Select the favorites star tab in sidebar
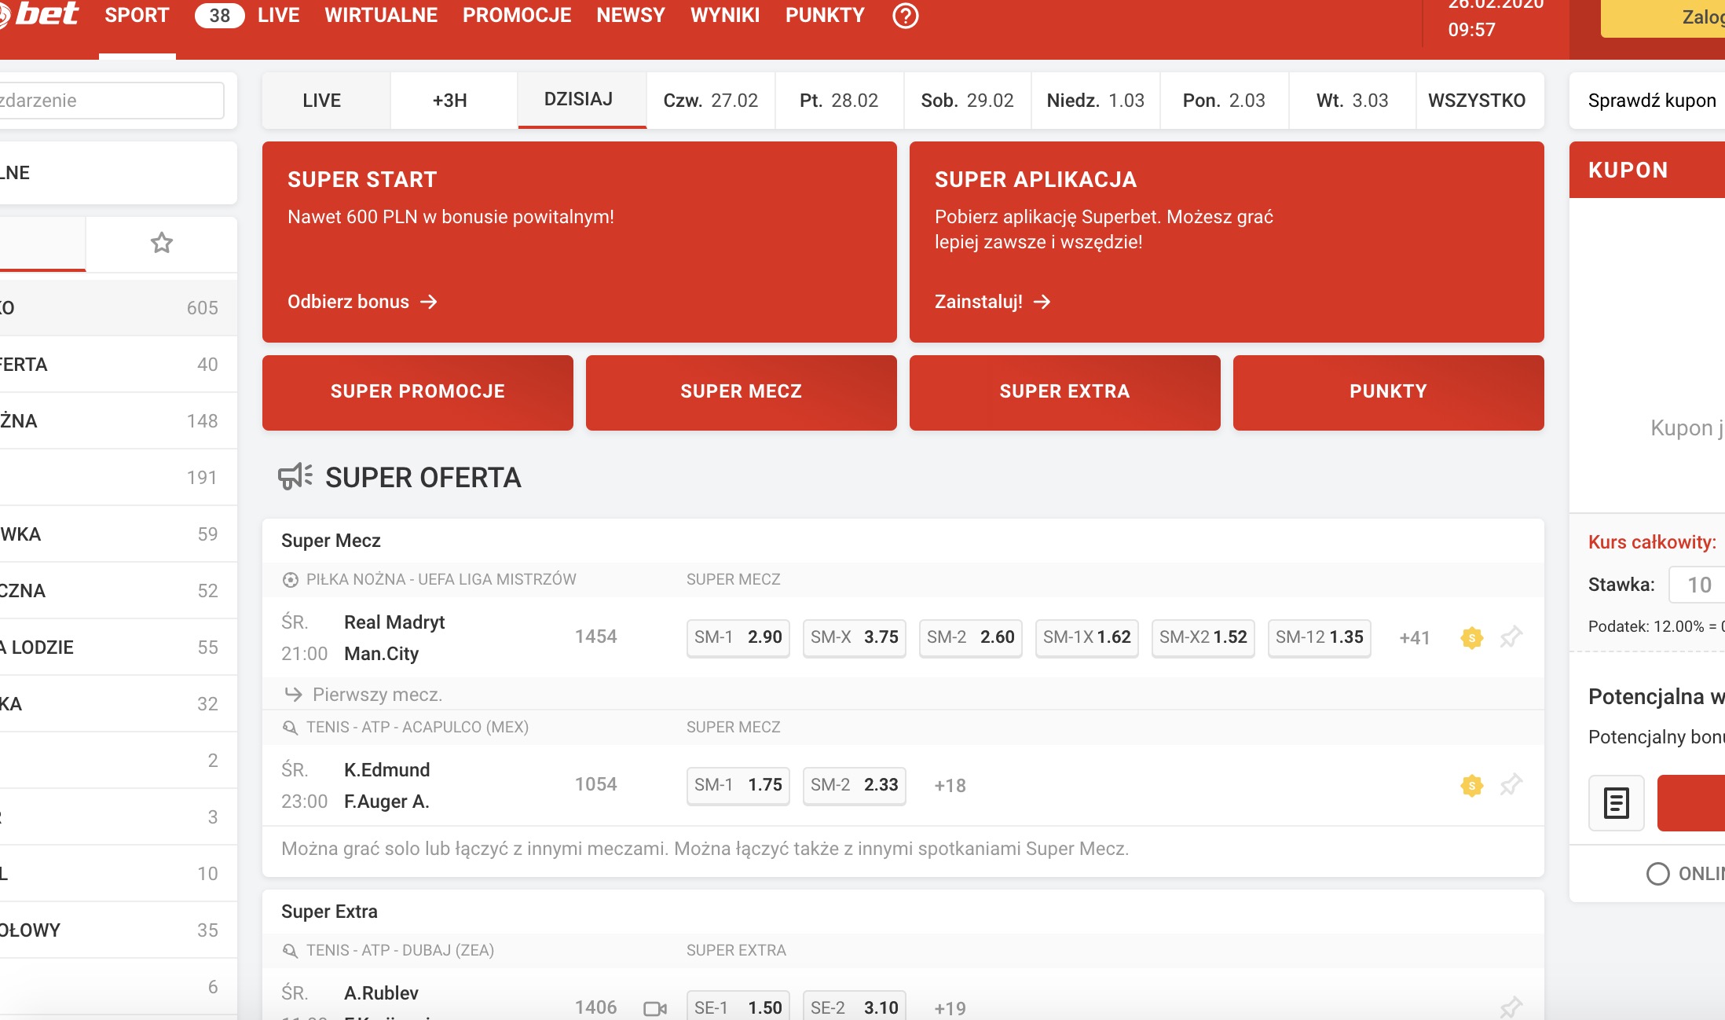The width and height of the screenshot is (1725, 1020). (161, 243)
